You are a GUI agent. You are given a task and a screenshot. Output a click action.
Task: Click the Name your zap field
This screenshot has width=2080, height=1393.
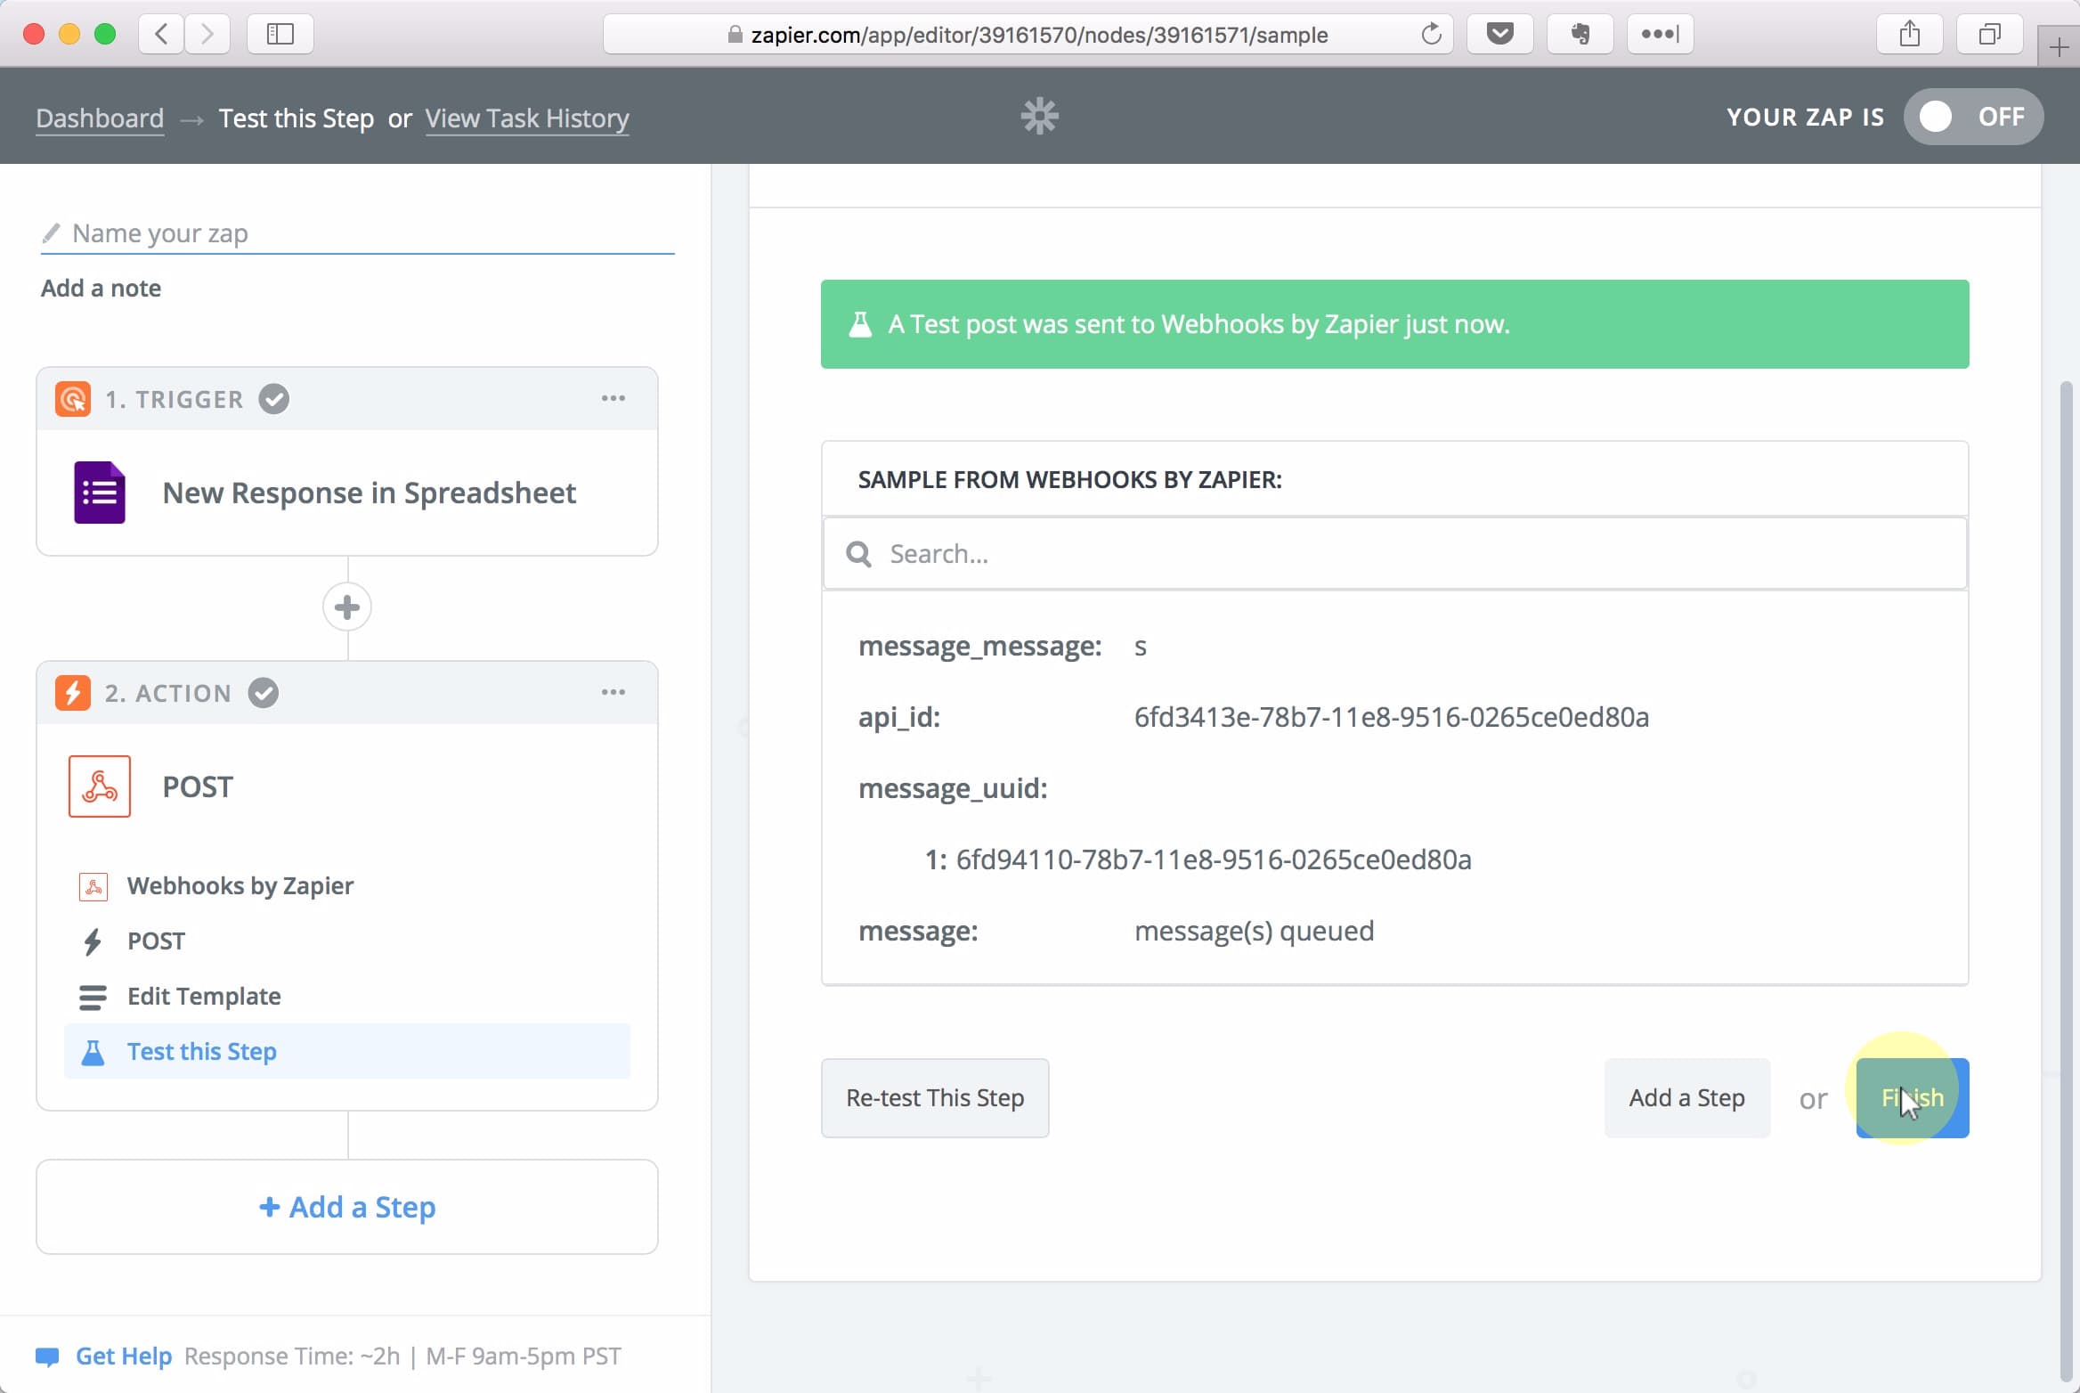tap(358, 233)
